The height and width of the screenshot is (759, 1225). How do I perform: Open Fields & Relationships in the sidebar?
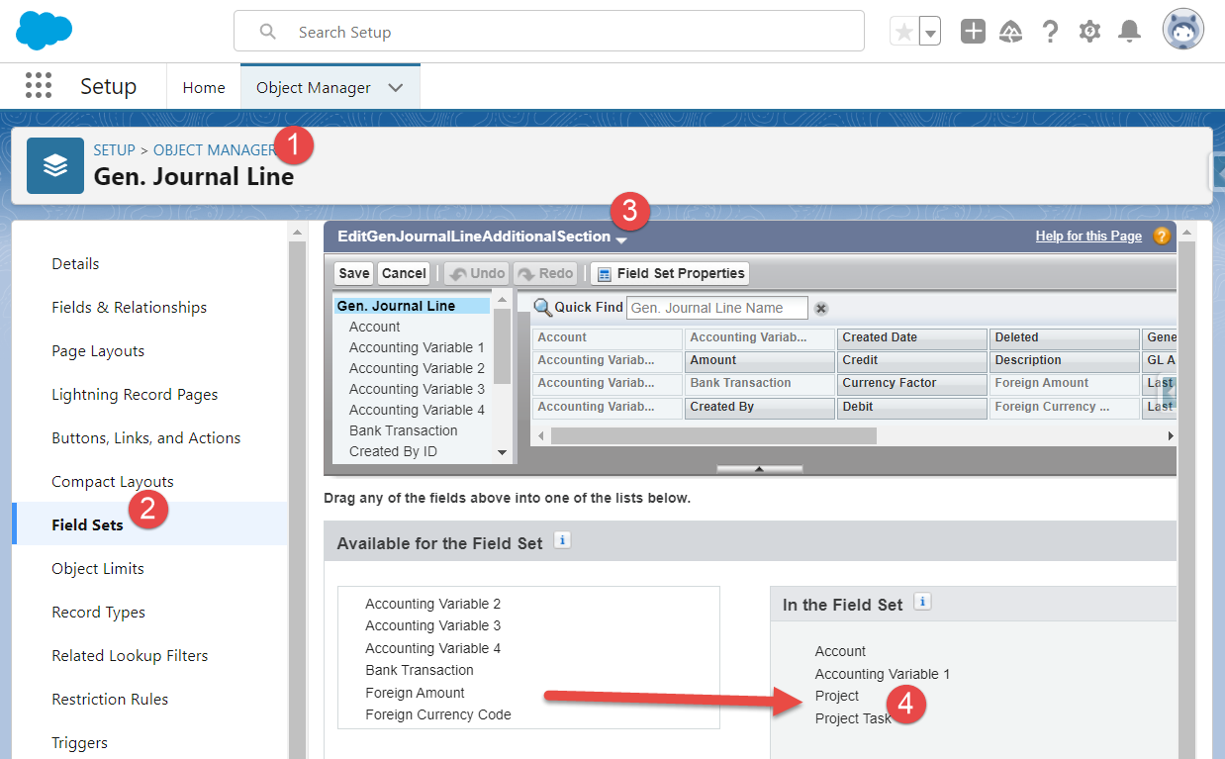coord(129,307)
